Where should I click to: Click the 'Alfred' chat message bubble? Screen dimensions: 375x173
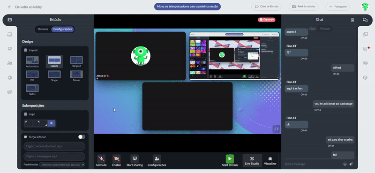tap(343, 68)
